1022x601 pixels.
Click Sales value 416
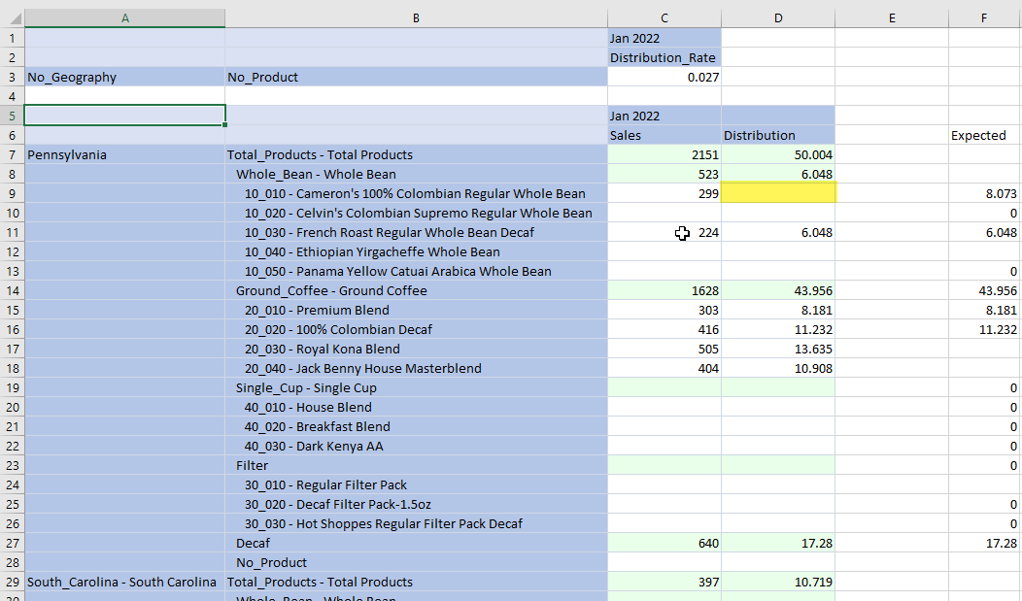point(664,329)
